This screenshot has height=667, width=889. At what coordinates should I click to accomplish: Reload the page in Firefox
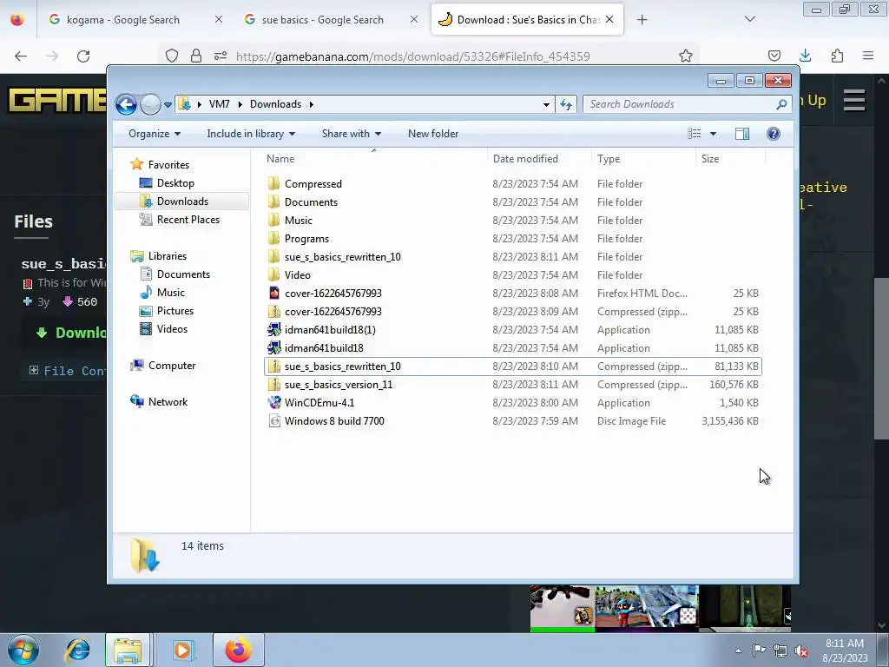(x=83, y=56)
